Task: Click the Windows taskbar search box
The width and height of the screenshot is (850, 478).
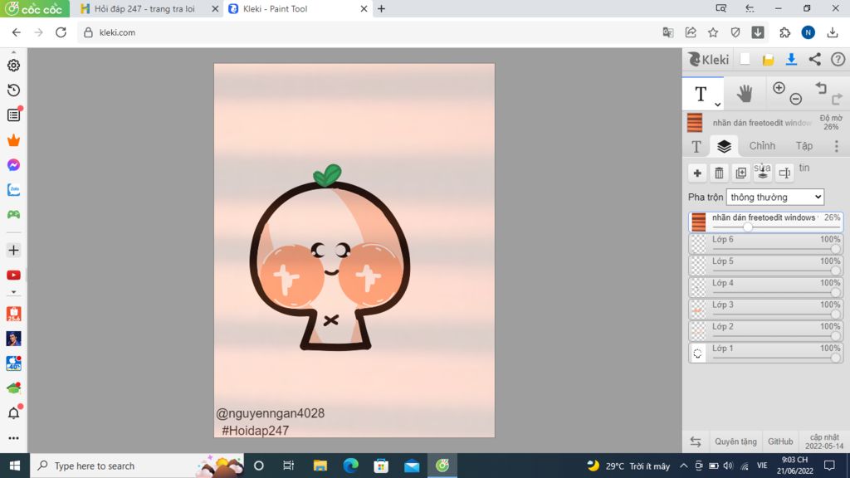Action: pos(137,466)
